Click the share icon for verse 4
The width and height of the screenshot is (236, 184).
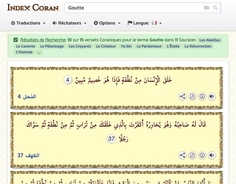point(183,97)
